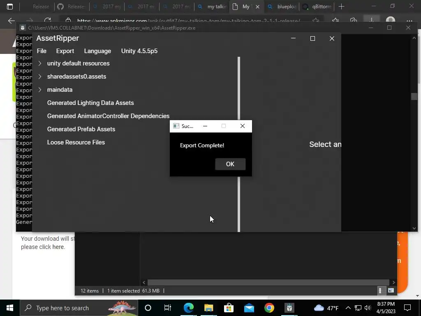Click the apkmirror URL address bar
Viewport: 421px width, 316px height.
tap(188, 21)
